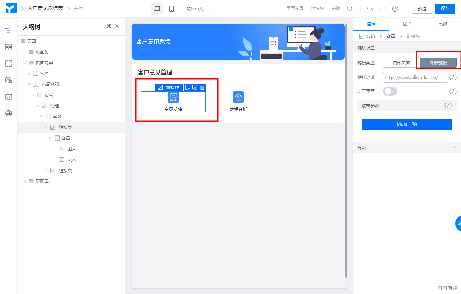461x294 pixels.
Task: Select 外部链接 link type
Action: coord(438,63)
